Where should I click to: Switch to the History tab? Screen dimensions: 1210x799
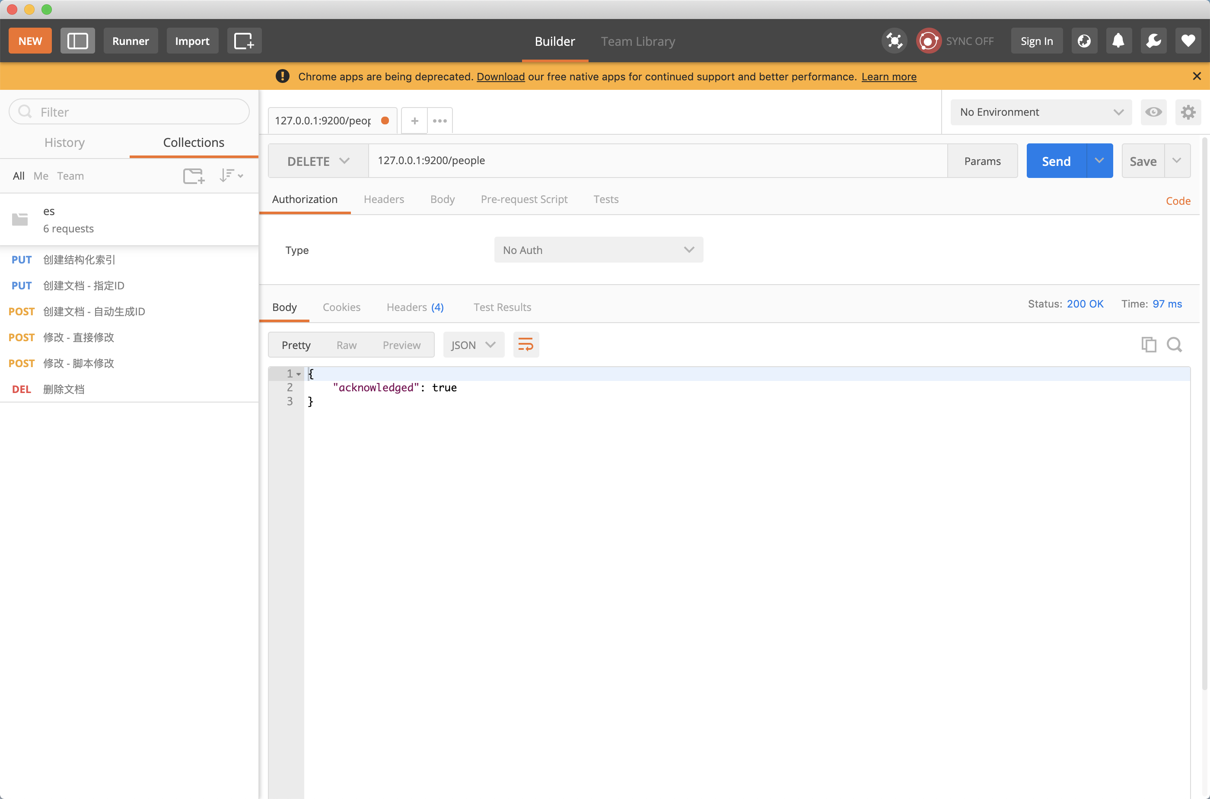[x=64, y=143]
